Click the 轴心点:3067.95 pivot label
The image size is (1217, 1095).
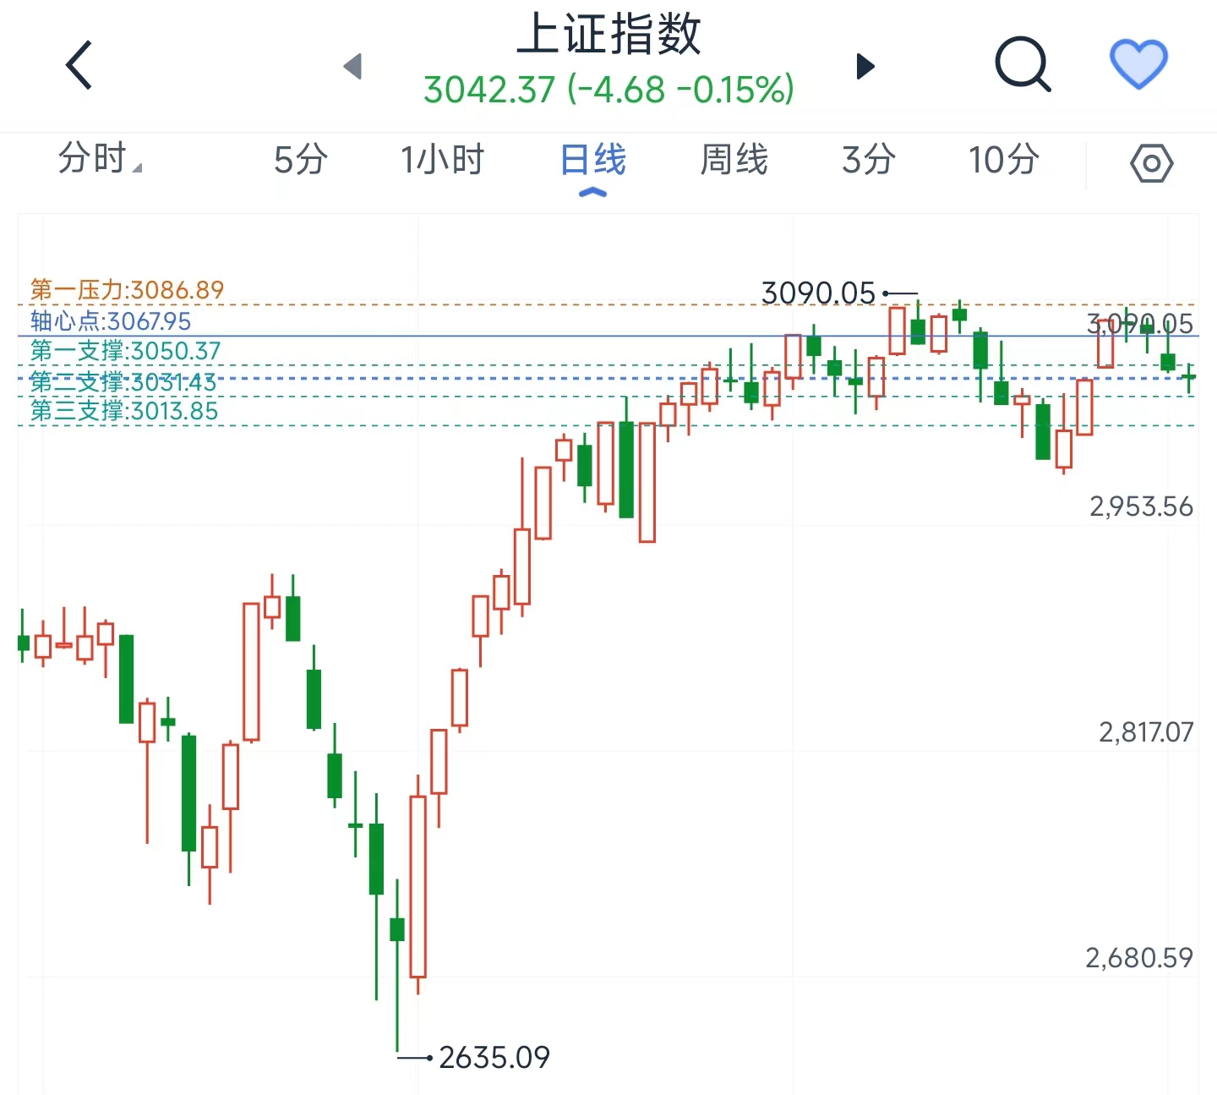(111, 321)
